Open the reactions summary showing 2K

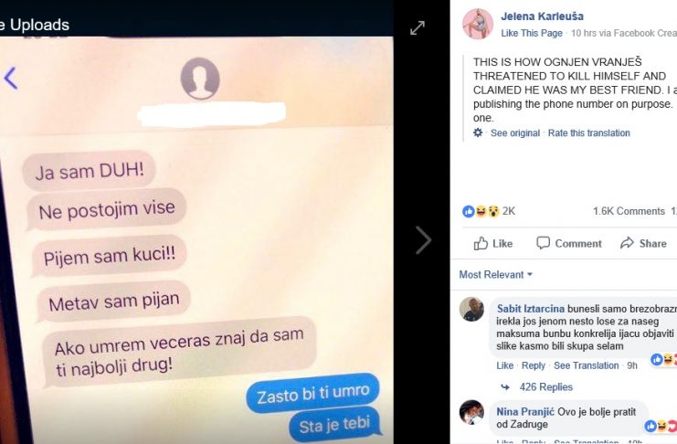[489, 211]
